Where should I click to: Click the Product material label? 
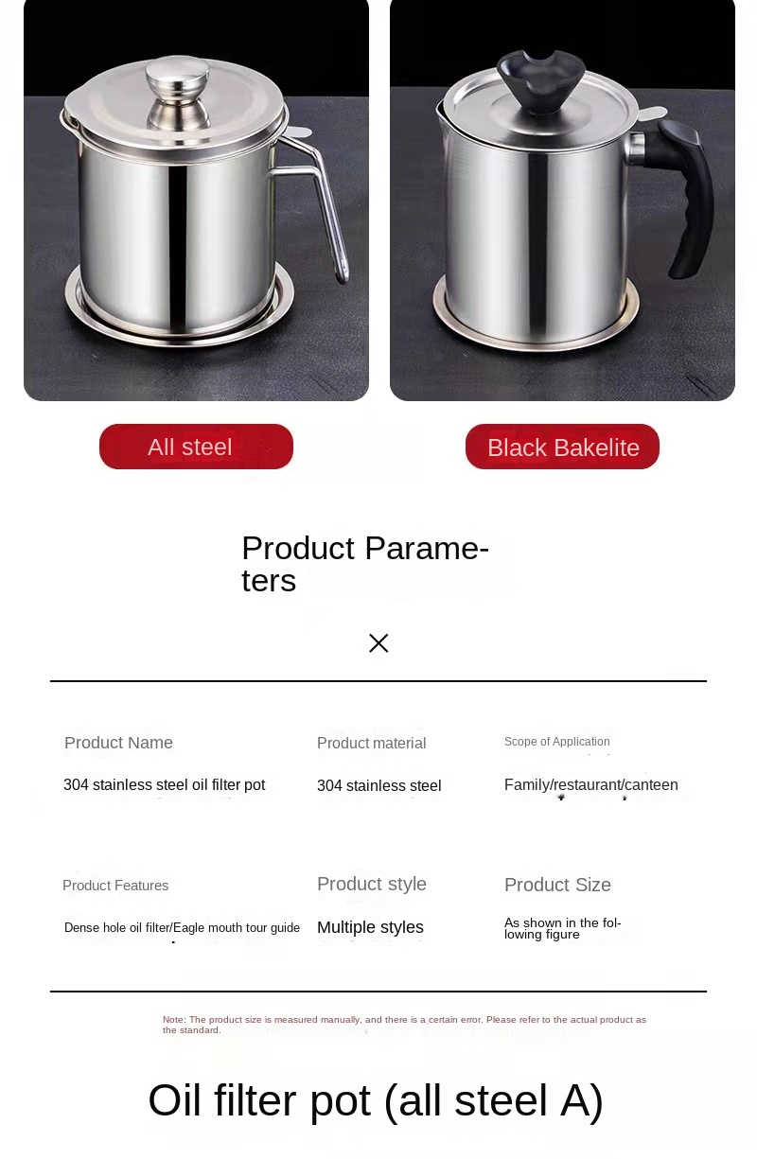click(x=371, y=744)
